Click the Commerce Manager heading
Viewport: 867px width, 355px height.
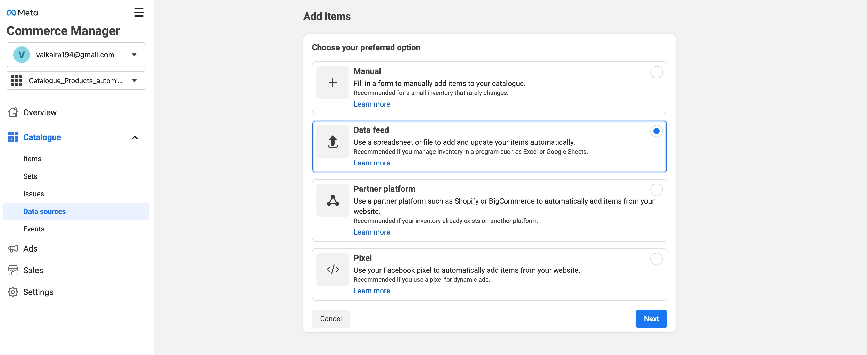point(63,31)
